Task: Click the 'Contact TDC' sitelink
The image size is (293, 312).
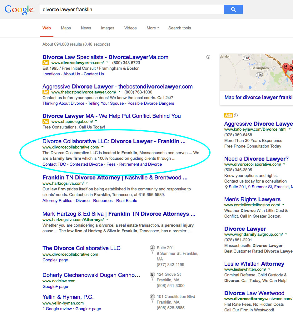Action: point(54,164)
